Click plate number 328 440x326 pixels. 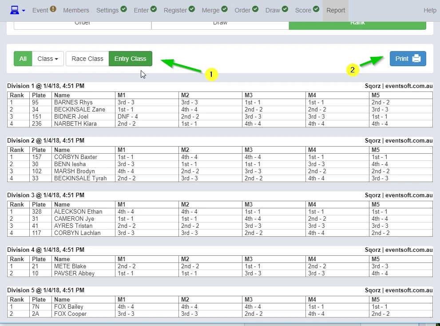(37, 211)
